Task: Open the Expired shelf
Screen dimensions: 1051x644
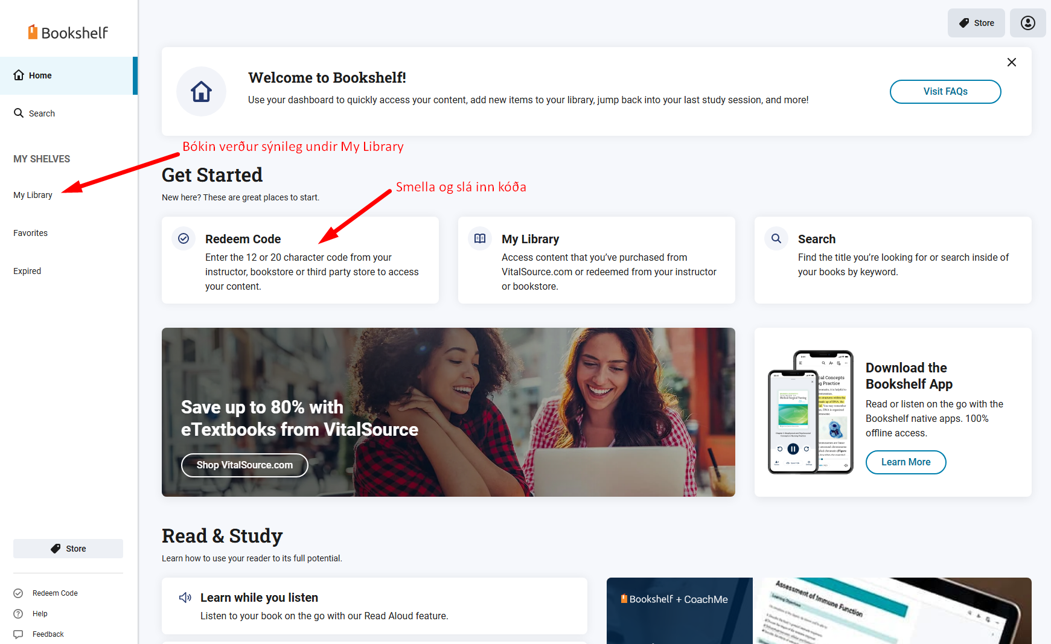Action: coord(27,271)
